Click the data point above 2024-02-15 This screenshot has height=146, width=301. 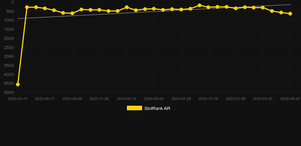(x=127, y=7)
